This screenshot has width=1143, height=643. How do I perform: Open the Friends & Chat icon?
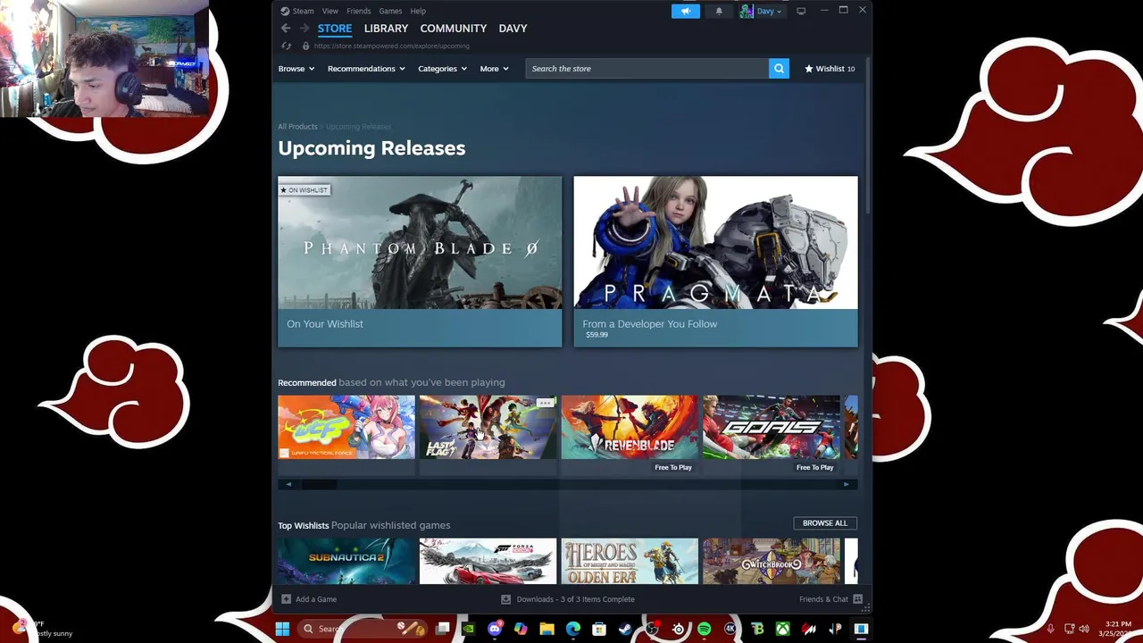pos(857,599)
